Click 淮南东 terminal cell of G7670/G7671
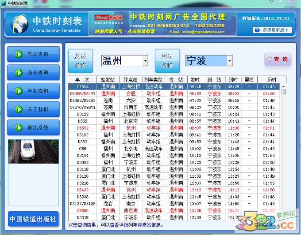301x235 pixels. (x=131, y=107)
